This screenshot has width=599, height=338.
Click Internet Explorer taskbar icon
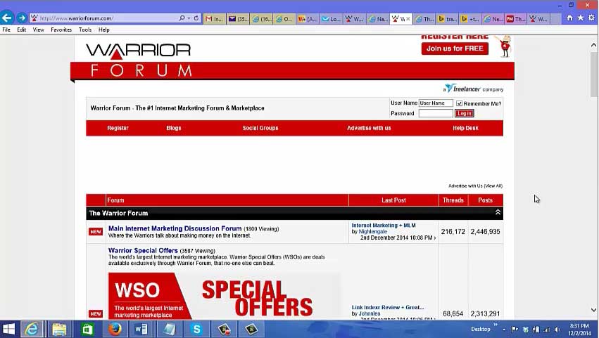(32, 330)
